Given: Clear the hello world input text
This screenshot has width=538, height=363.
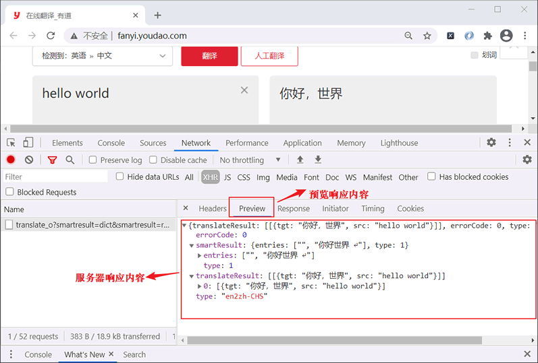Looking at the screenshot, I should tap(244, 90).
